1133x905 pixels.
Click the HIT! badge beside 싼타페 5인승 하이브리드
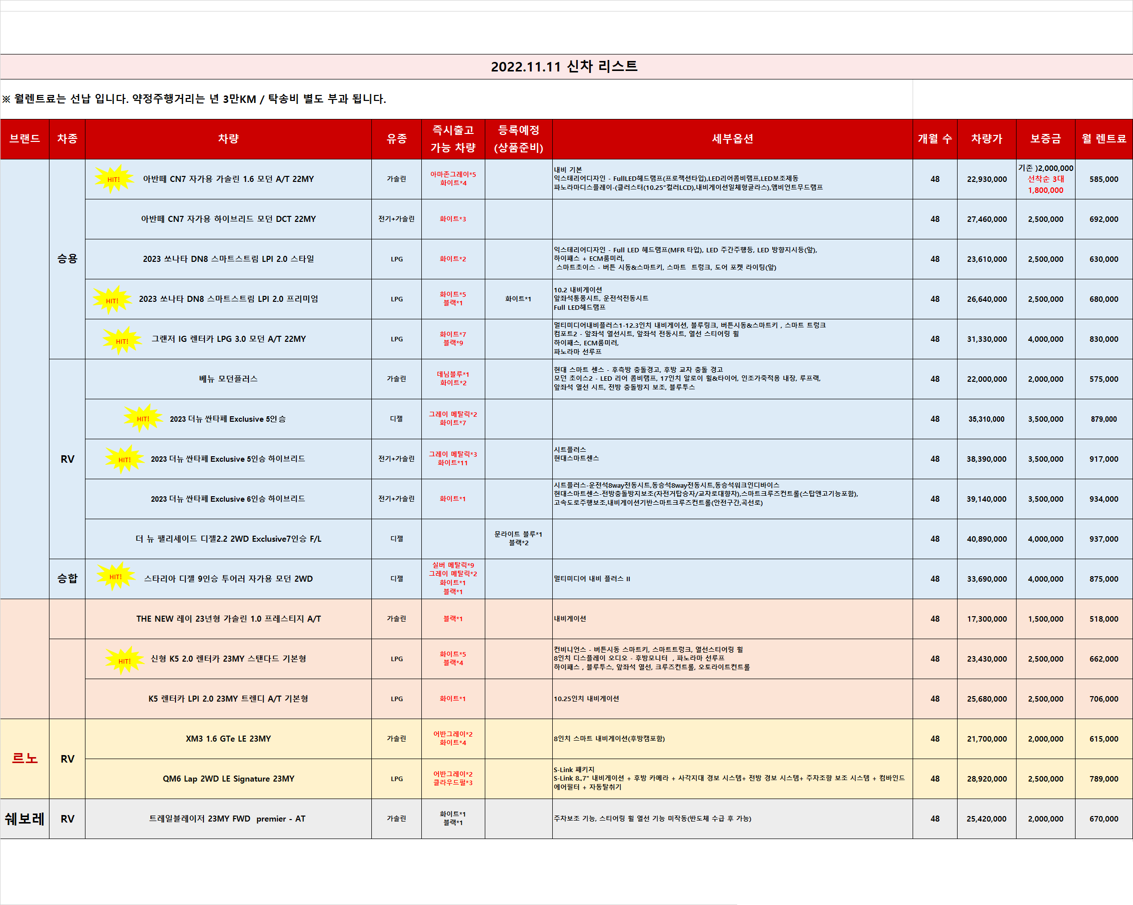click(124, 459)
